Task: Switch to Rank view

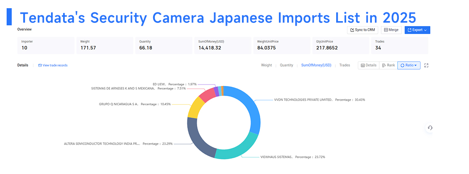Action: (388, 65)
